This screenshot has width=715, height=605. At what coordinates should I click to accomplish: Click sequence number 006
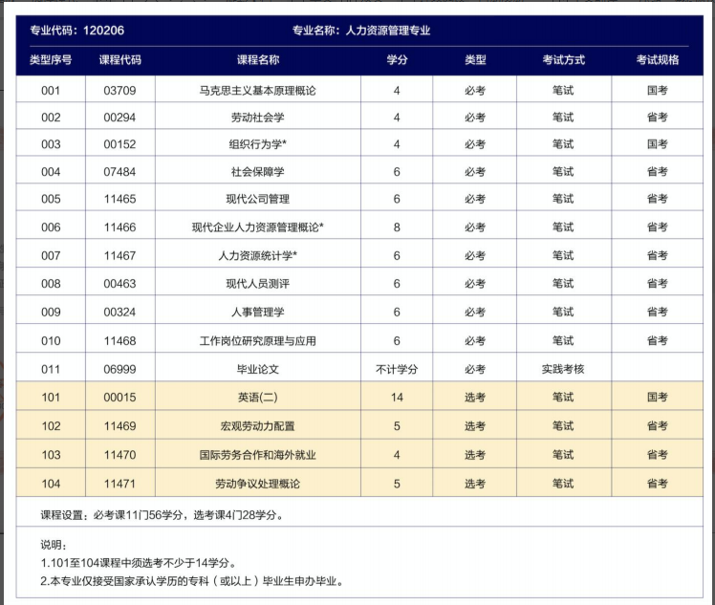point(51,227)
